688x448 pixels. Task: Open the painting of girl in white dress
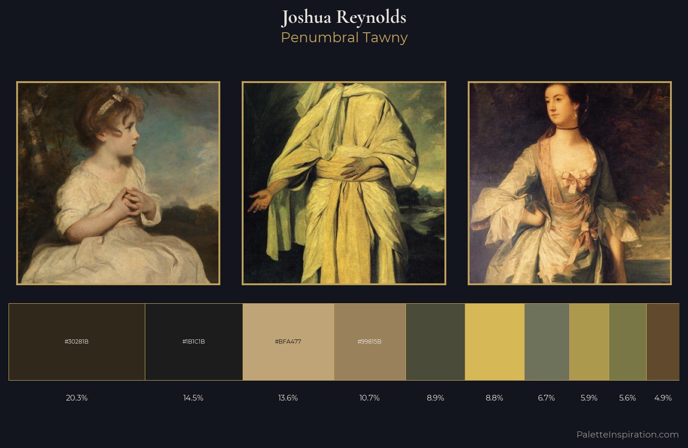click(118, 183)
